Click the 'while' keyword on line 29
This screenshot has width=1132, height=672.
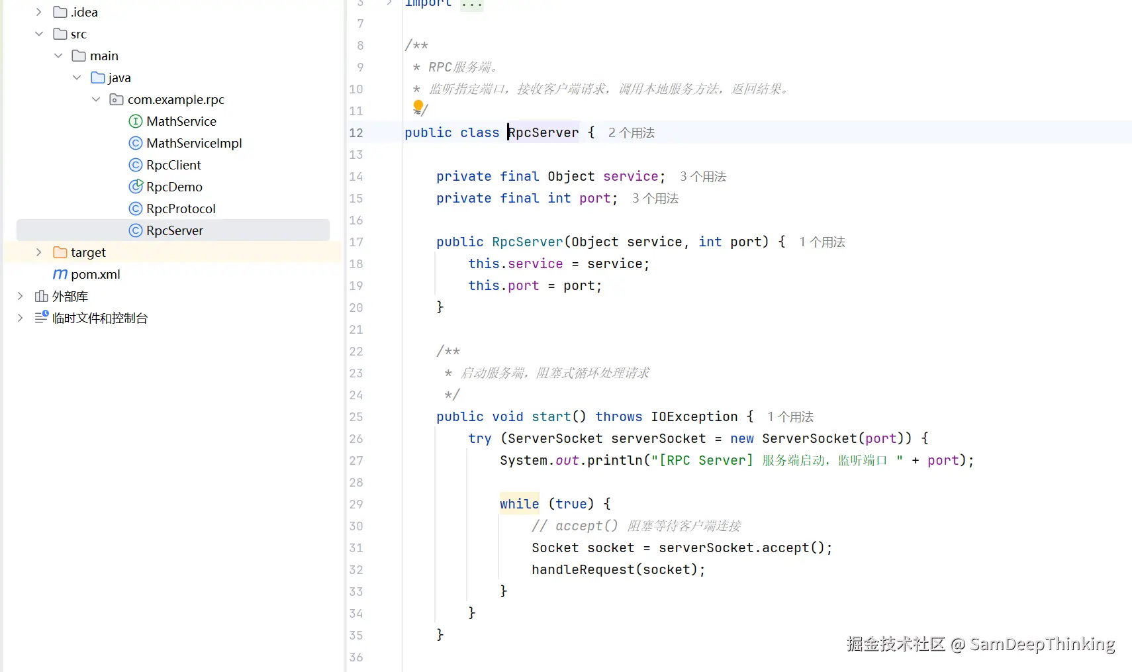tap(520, 504)
